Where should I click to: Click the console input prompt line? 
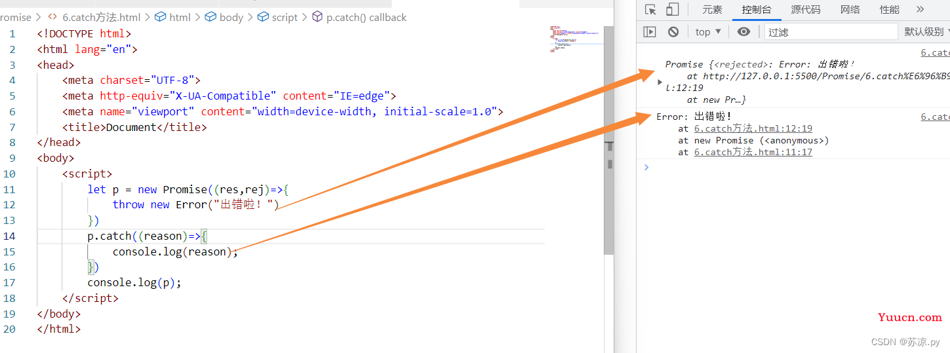793,167
